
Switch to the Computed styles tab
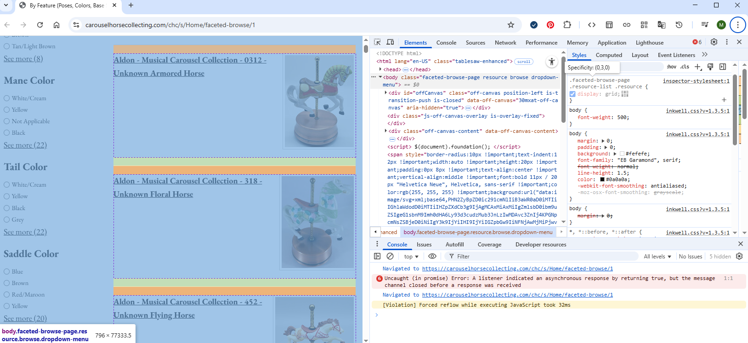point(609,55)
